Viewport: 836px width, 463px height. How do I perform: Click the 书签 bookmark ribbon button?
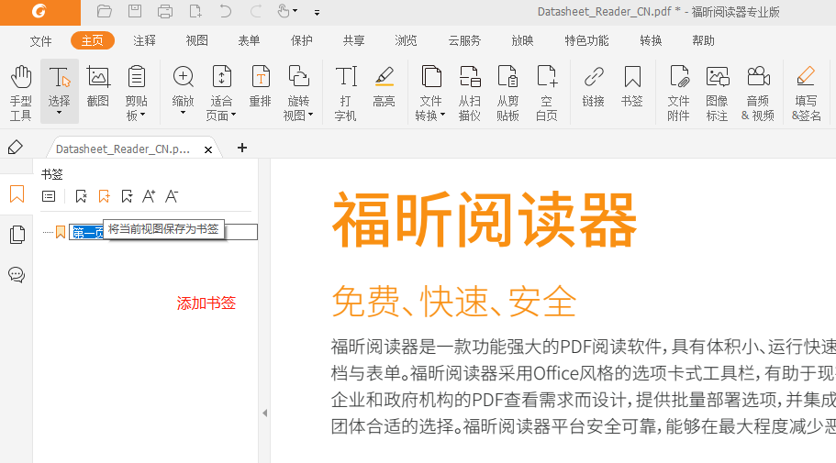pyautogui.click(x=632, y=86)
